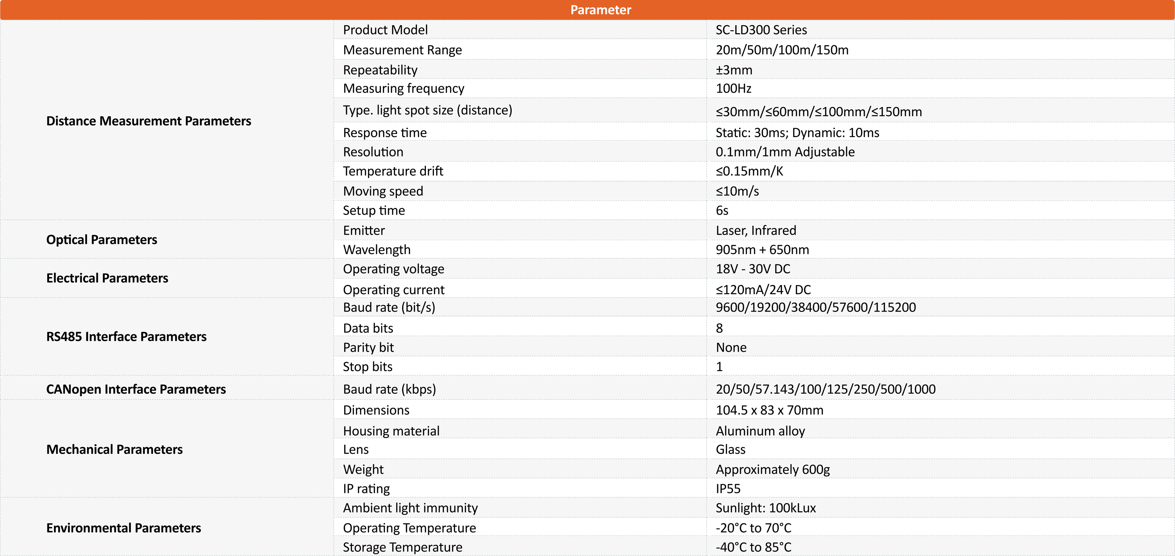Click the Measuring frequency row label
1175x556 pixels.
pyautogui.click(x=404, y=88)
